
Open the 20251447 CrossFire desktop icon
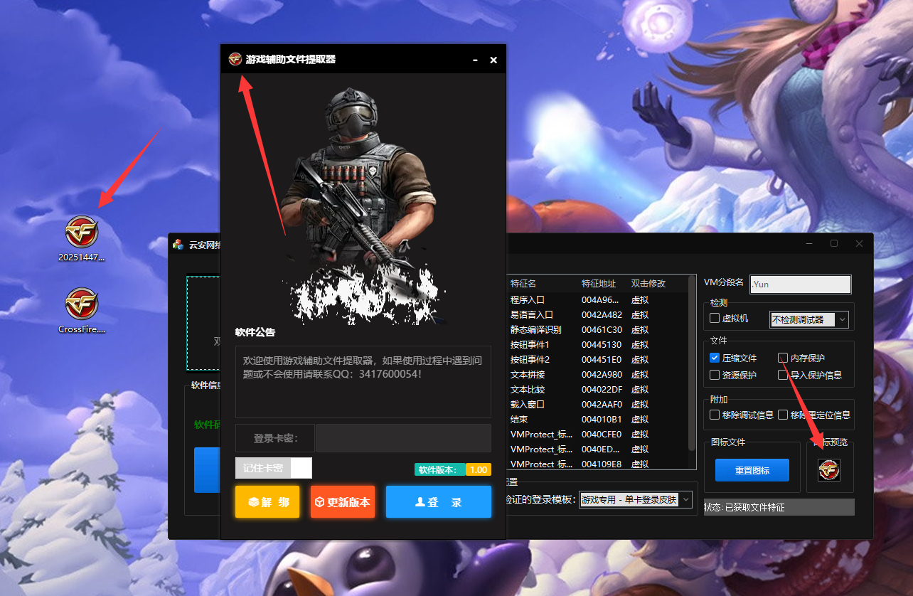click(x=82, y=239)
